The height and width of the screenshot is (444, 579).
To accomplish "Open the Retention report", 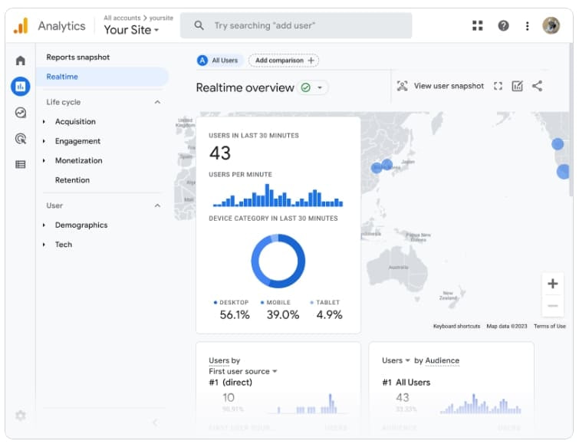I will coord(72,180).
